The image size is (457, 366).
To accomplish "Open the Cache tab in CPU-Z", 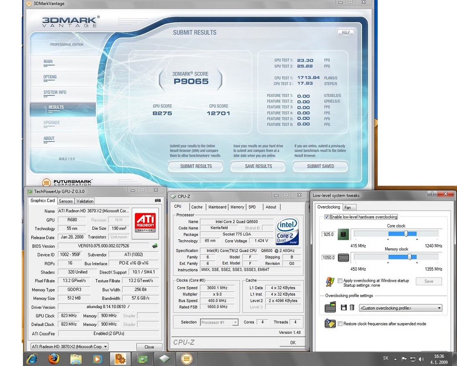I will (x=197, y=207).
